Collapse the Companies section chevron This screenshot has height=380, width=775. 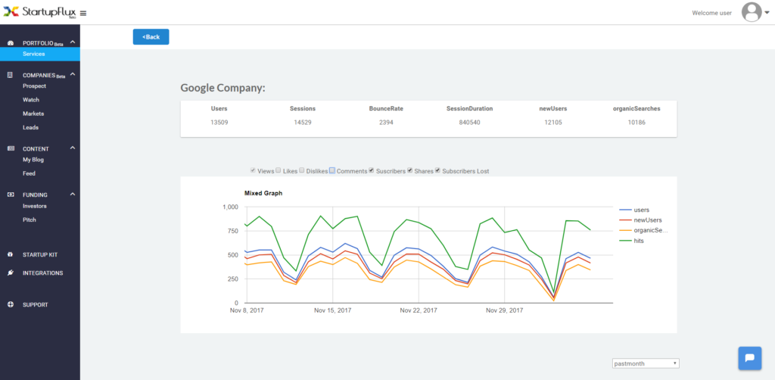[x=72, y=75]
